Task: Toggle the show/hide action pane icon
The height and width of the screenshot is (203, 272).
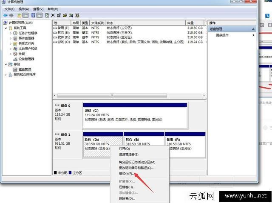Action: 40,15
